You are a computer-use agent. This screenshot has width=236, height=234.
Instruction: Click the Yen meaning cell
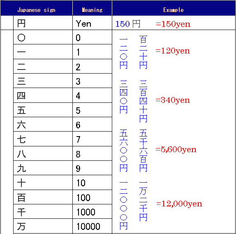pos(92,23)
